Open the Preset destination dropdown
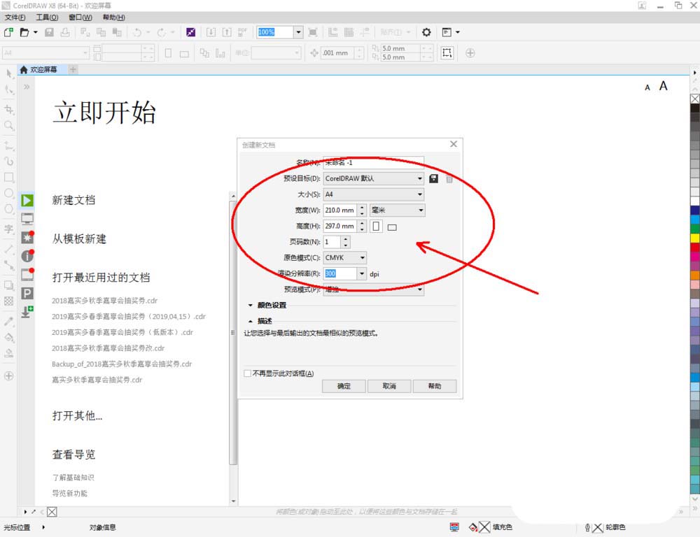The image size is (700, 537). point(374,178)
